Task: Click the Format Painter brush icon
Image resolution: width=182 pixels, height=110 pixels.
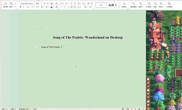Action: pos(5,4)
